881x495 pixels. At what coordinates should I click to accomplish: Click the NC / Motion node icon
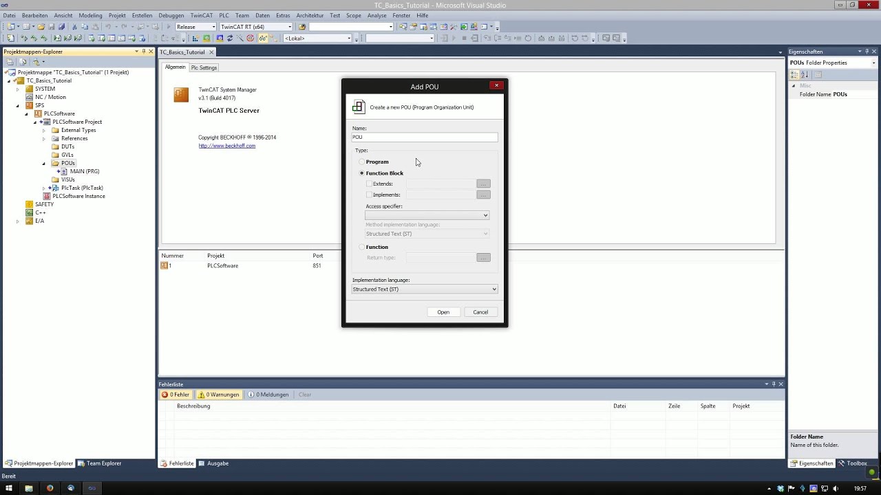click(29, 97)
